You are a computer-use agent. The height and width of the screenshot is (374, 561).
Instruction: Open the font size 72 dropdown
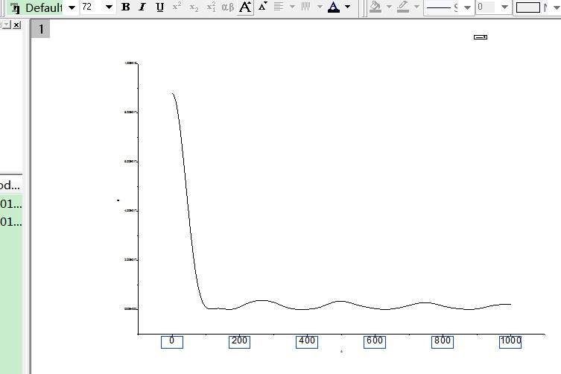click(x=109, y=7)
